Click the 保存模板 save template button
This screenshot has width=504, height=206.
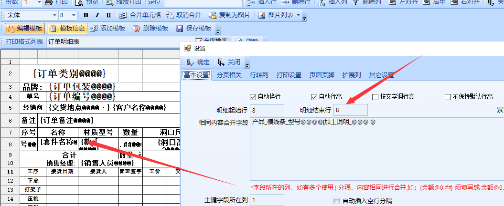point(193,29)
